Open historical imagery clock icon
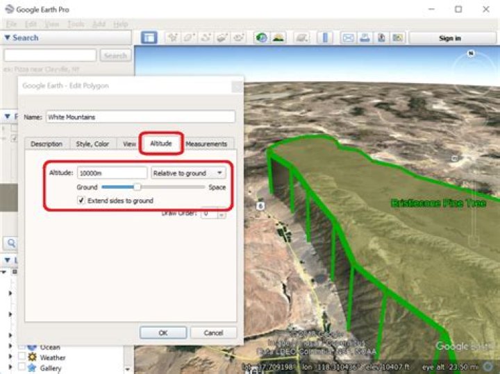 coord(262,37)
